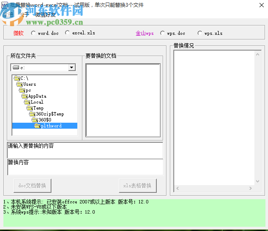Click the doc文档替换 button
Image resolution: width=268 pixels, height=231 pixels.
click(32, 186)
